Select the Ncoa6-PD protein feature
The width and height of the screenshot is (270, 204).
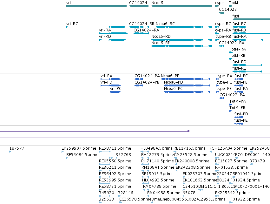click(187, 85)
